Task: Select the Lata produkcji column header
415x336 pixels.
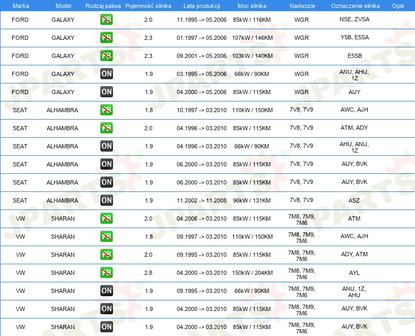Action: [202, 6]
